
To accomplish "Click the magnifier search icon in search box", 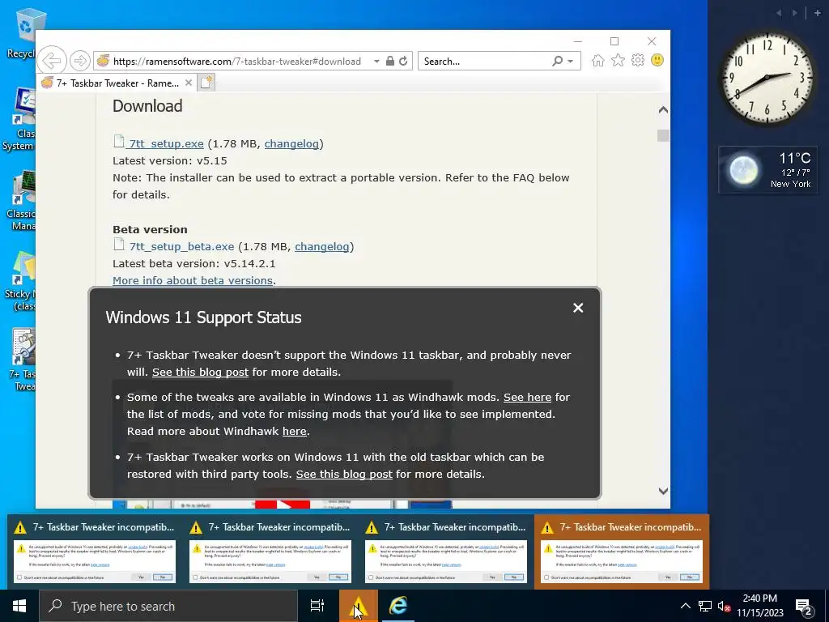I will point(557,61).
